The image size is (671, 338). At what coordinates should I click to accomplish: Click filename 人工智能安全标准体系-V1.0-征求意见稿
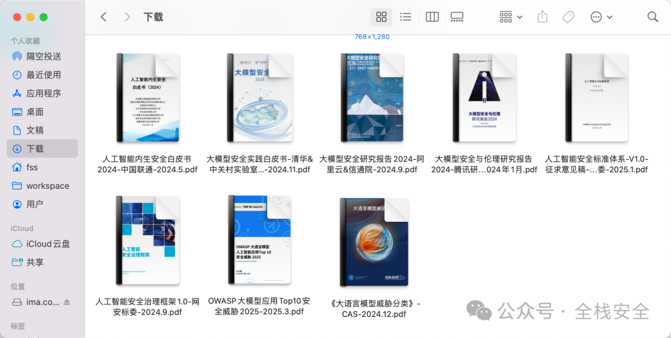(596, 164)
